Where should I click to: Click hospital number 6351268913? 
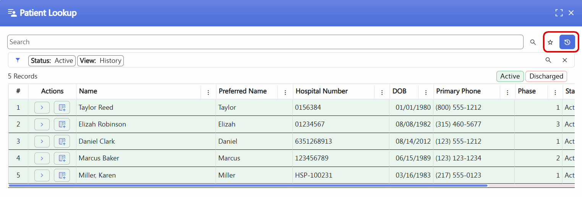coord(313,141)
